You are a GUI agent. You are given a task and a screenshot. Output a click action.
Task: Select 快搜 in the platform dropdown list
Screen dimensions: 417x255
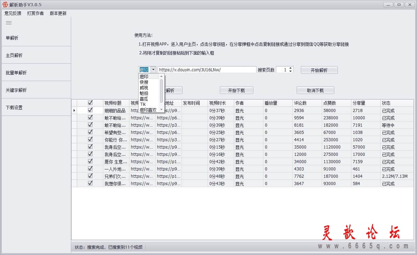tap(149, 82)
